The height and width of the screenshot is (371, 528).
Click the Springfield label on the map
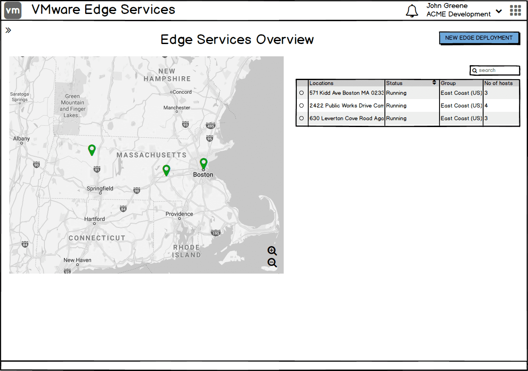click(x=100, y=188)
